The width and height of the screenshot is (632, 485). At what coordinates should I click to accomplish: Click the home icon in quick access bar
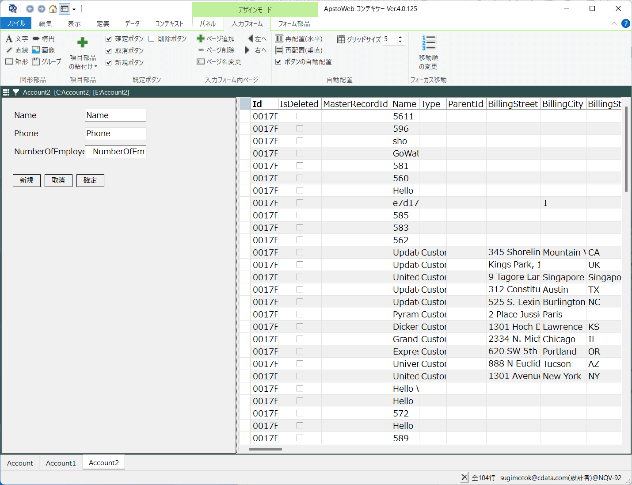coord(53,9)
